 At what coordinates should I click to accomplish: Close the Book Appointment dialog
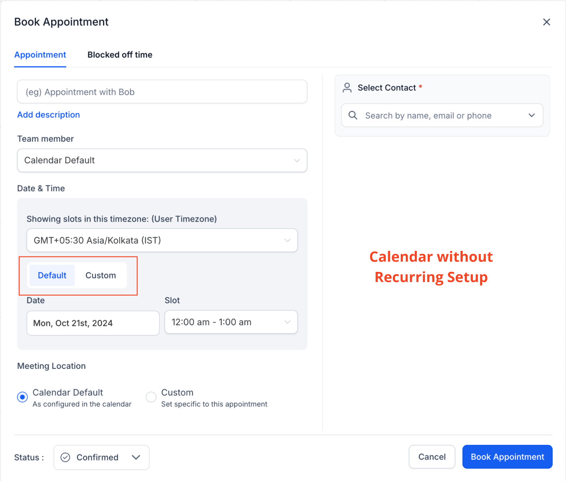coord(546,22)
